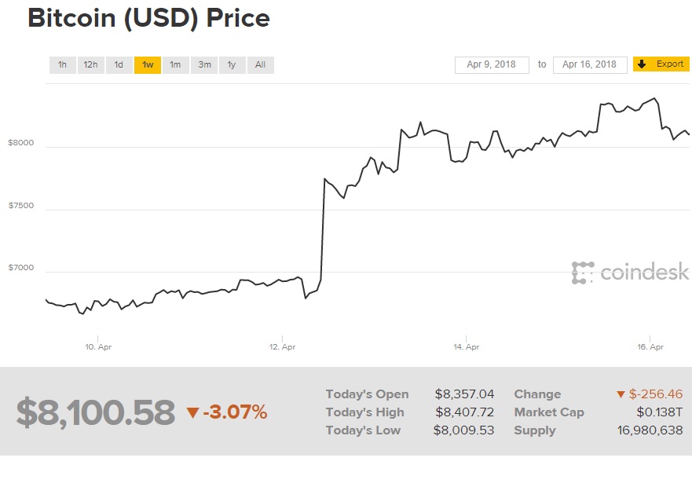692x487 pixels.
Task: Switch chart to 12h range
Action: pos(90,64)
